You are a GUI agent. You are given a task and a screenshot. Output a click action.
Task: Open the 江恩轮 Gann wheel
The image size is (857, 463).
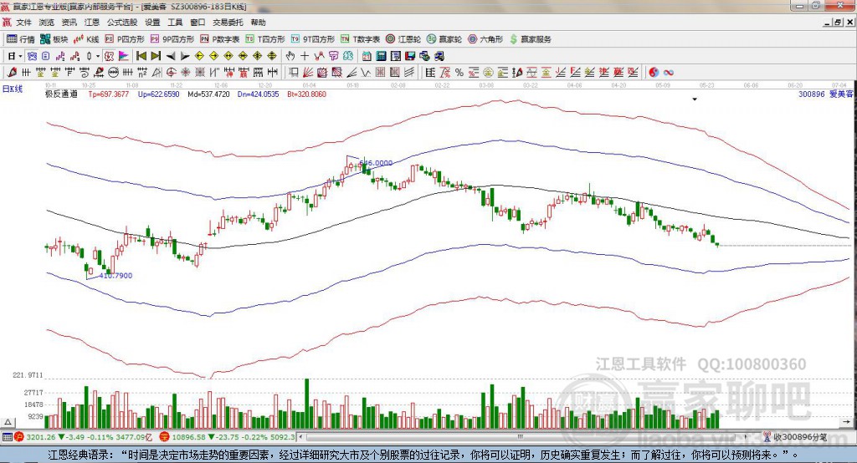[x=403, y=39]
